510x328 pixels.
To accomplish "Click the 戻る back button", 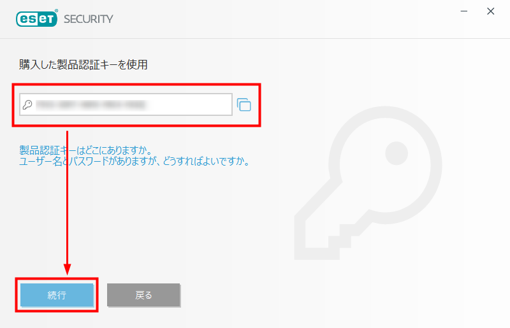I will [x=143, y=295].
